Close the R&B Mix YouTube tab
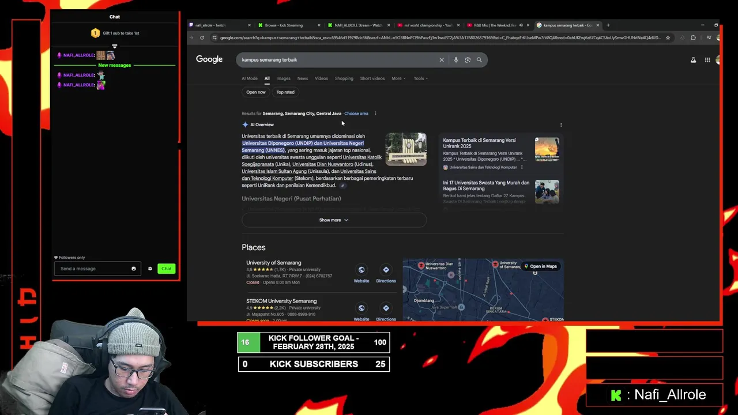This screenshot has width=738, height=415. [x=528, y=25]
